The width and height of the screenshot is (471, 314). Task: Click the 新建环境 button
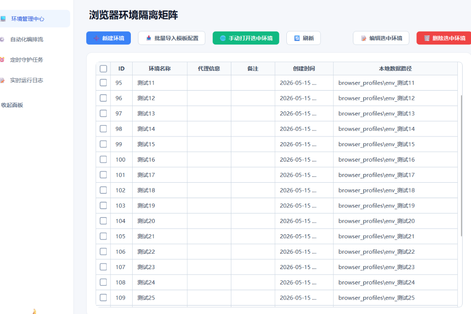click(108, 38)
